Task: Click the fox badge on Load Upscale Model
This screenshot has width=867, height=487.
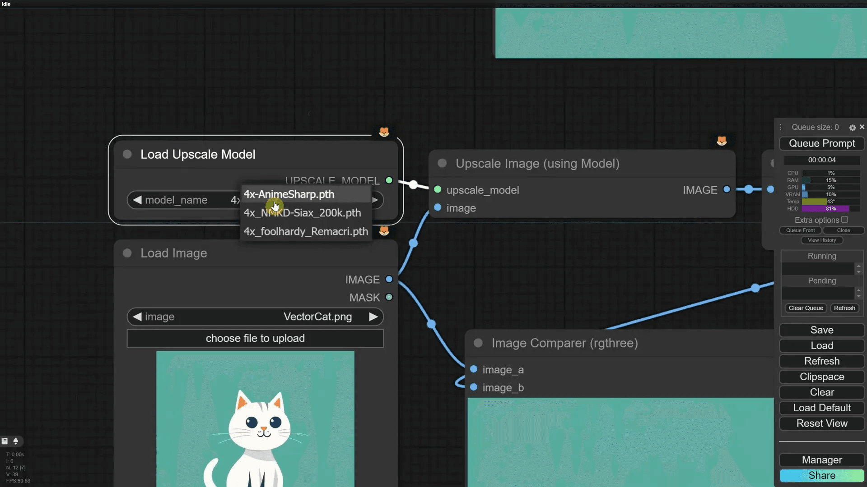Action: [384, 132]
